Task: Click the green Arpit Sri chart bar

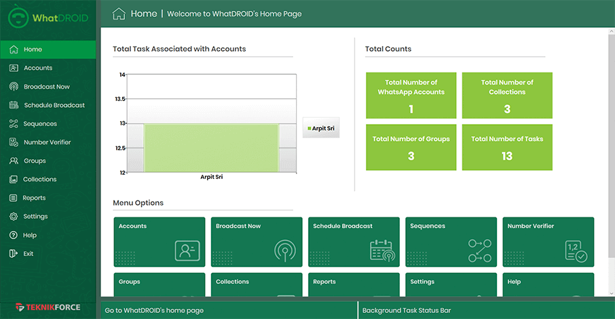Action: point(211,148)
